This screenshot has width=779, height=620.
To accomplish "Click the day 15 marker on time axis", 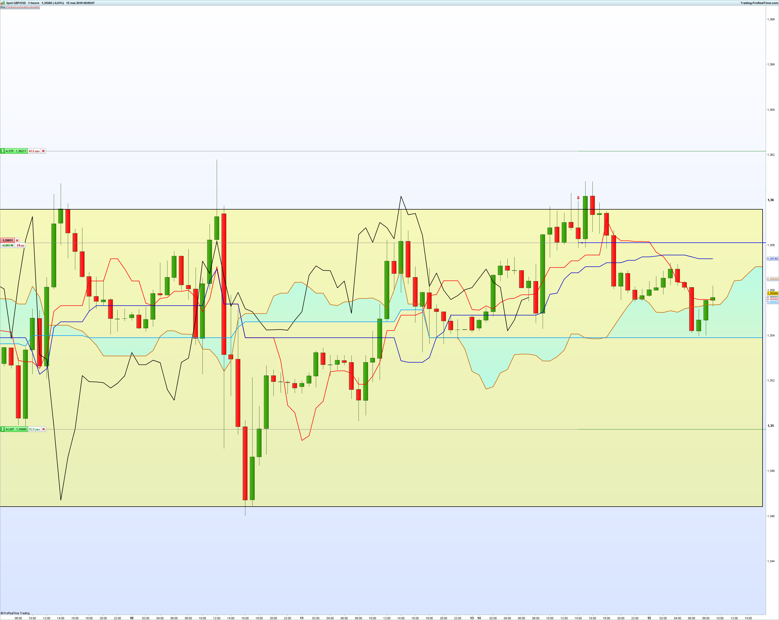I will click(649, 618).
